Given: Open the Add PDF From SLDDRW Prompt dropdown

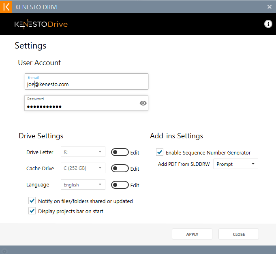Looking at the screenshot, I should 236,164.
